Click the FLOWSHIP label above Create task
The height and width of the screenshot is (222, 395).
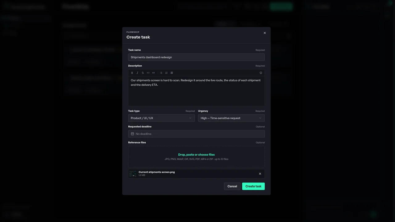click(133, 32)
